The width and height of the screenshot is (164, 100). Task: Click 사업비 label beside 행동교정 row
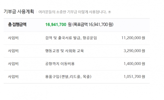(x=13, y=51)
